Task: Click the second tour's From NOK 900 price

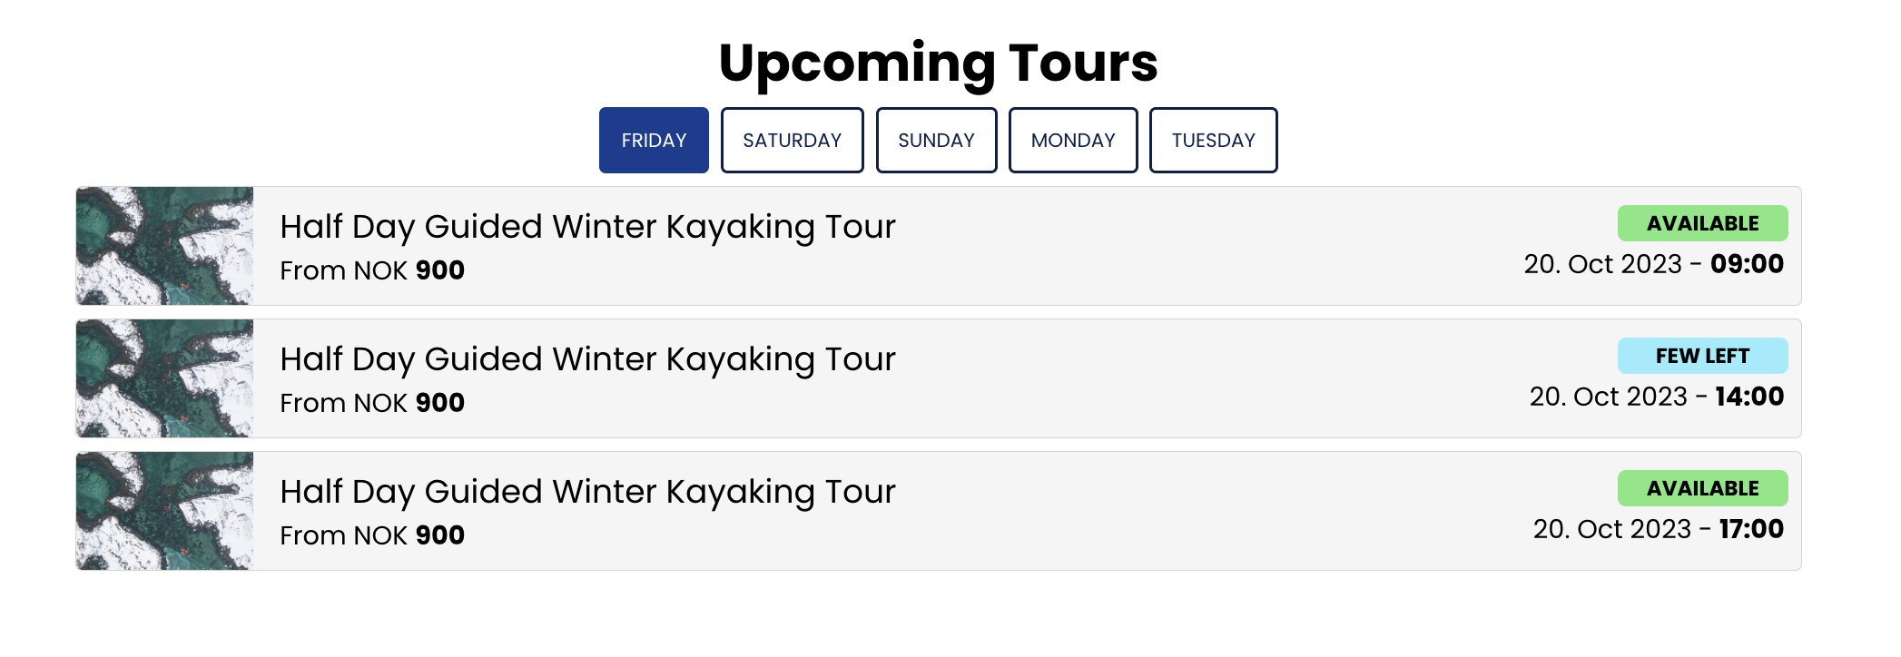Action: [x=372, y=403]
